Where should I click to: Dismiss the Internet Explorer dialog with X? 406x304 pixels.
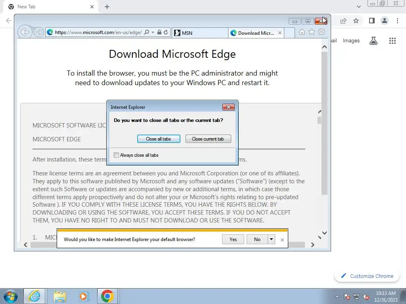click(x=228, y=107)
